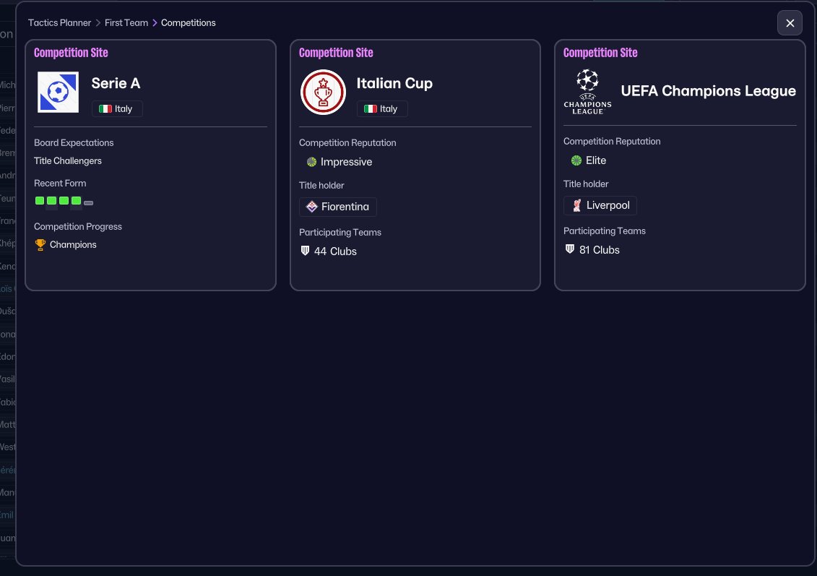The width and height of the screenshot is (817, 576).
Task: Click the Competition Site heading on the Italian Cup card
Action: [336, 53]
